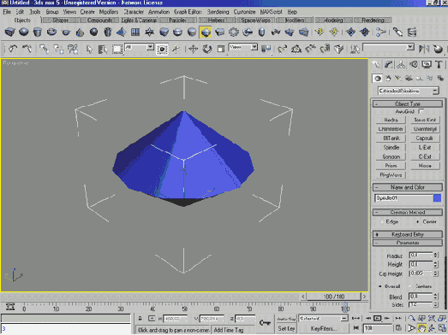Collapse the Object Type rollout
This screenshot has width=448, height=335.
tap(408, 103)
